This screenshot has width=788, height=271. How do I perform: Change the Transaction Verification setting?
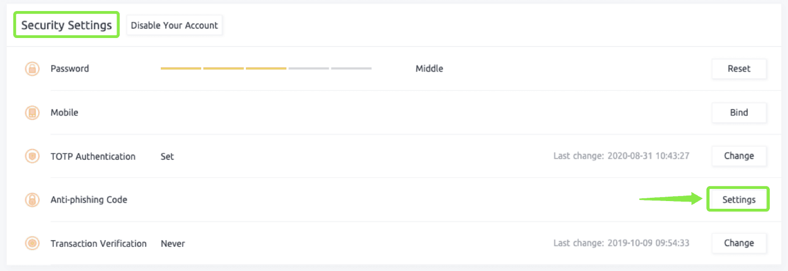(739, 243)
